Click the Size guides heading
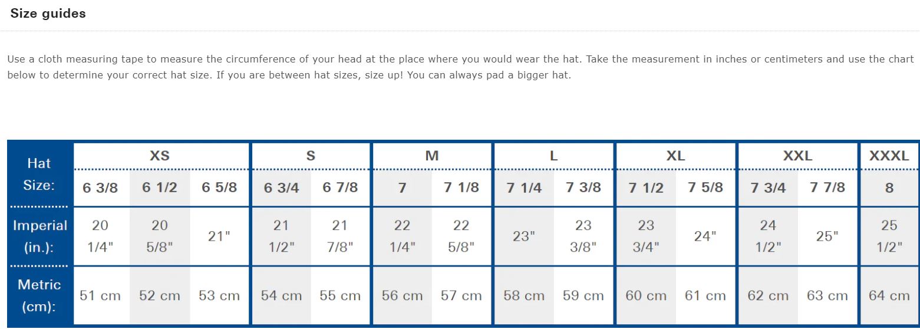The image size is (920, 329). coord(48,14)
